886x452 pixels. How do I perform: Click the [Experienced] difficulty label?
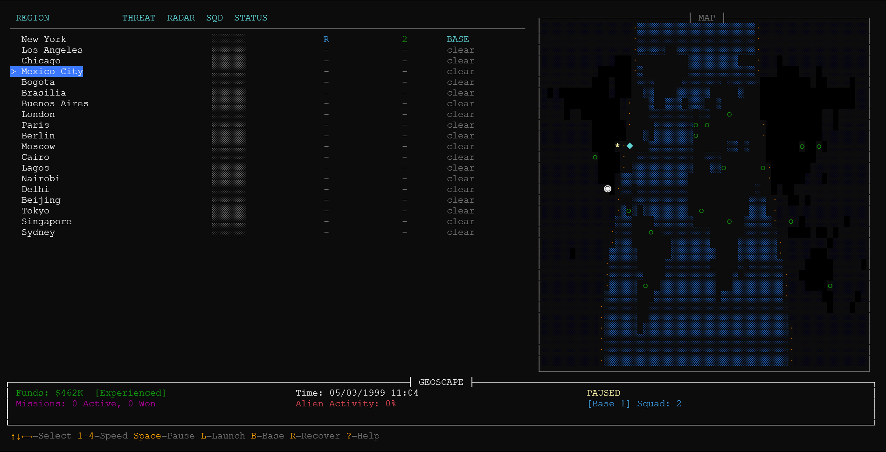pyautogui.click(x=131, y=393)
